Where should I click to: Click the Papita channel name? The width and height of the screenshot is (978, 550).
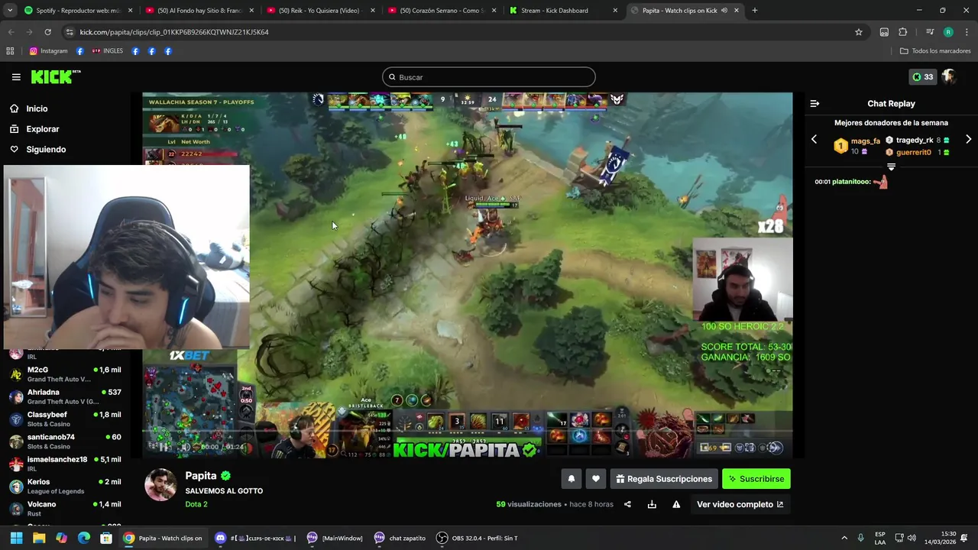click(201, 476)
